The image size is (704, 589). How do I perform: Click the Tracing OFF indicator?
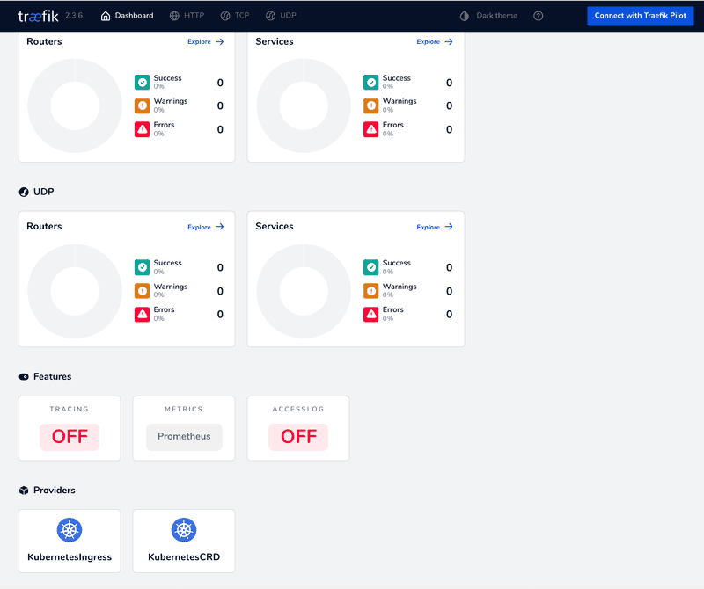pos(69,436)
